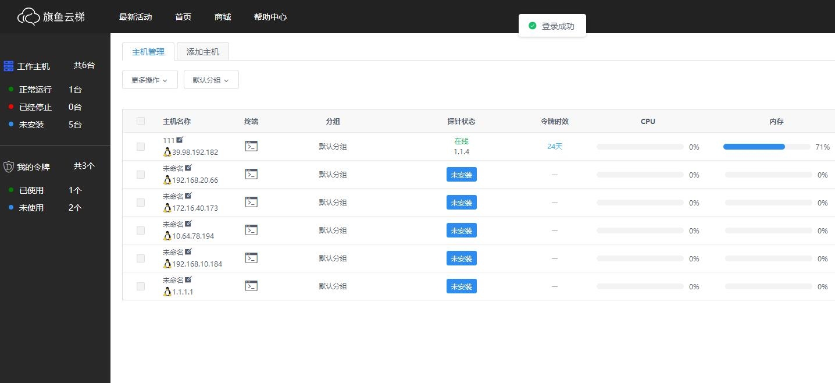Switch to the 添加主机 tab
This screenshot has height=383, width=835.
203,52
